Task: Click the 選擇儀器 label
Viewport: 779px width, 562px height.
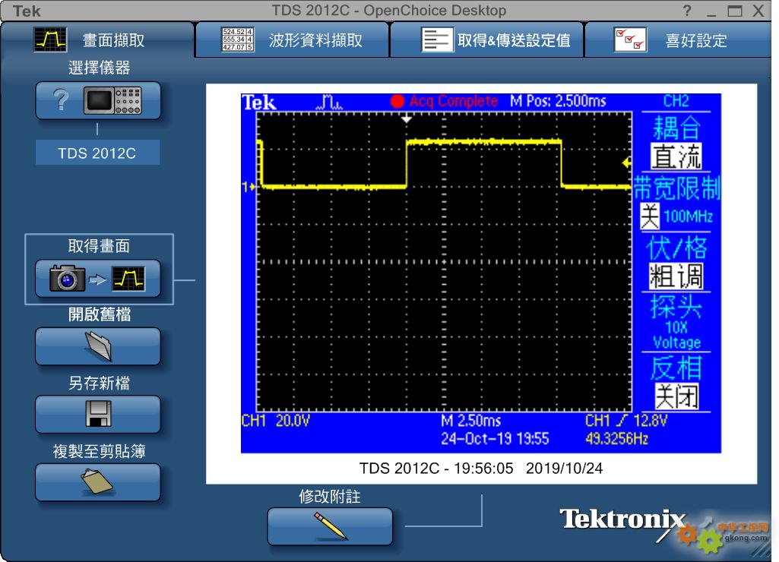Action: [99, 68]
